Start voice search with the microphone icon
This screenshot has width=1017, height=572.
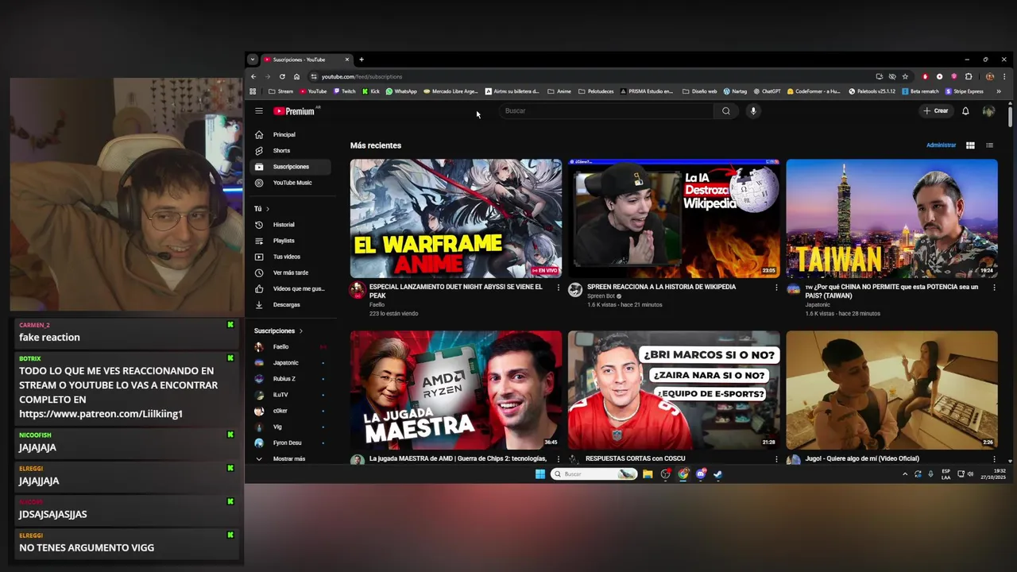pos(753,111)
